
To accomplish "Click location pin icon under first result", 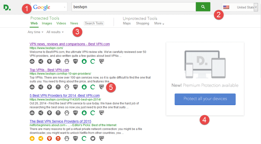I will tap(49, 61).
